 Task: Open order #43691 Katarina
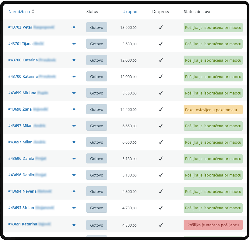point(30,224)
